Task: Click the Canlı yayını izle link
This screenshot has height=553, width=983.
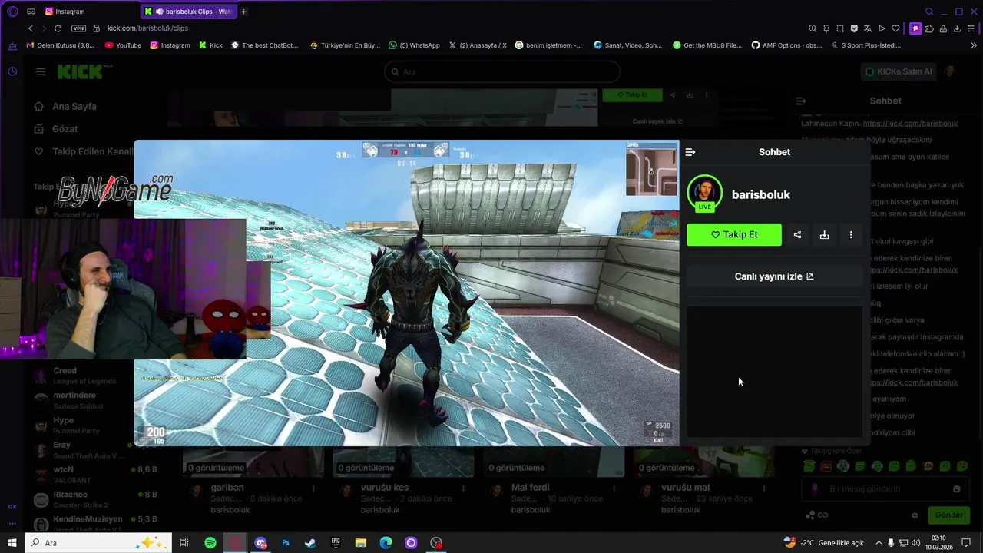Action: pos(774,276)
